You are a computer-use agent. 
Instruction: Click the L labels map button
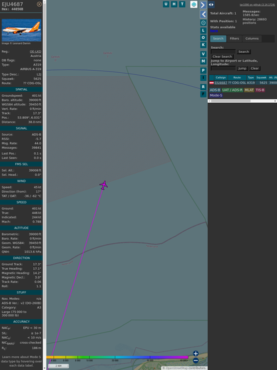[203, 31]
